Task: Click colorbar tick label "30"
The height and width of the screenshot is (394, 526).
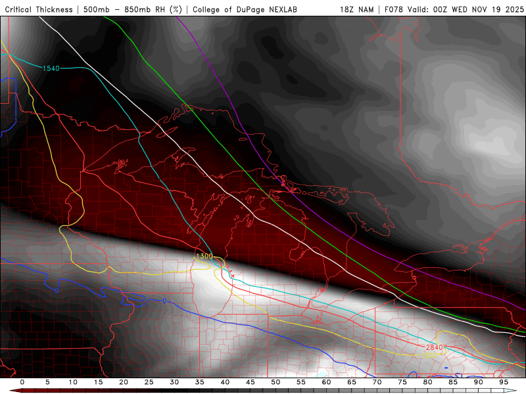Action: point(174,382)
